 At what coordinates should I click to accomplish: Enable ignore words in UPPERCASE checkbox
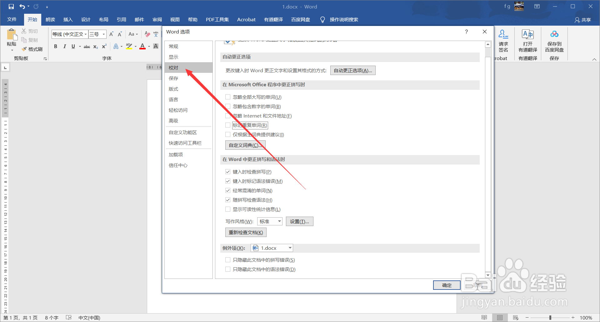pyautogui.click(x=228, y=97)
